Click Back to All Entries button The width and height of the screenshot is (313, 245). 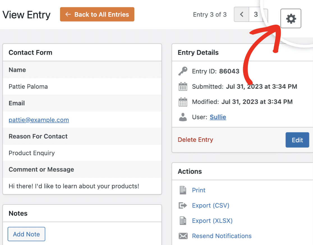click(97, 14)
